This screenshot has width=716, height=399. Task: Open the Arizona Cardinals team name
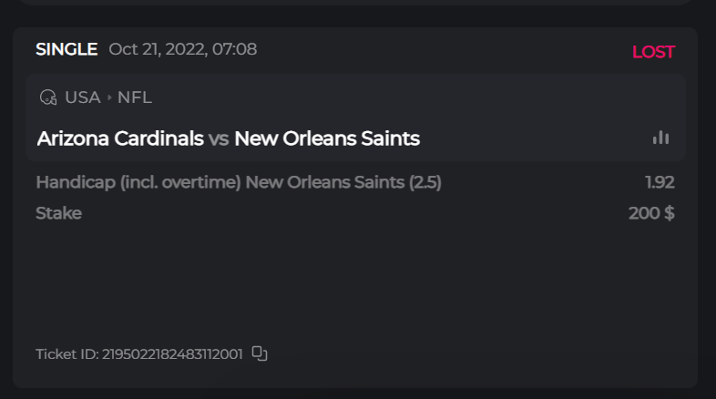pos(120,138)
